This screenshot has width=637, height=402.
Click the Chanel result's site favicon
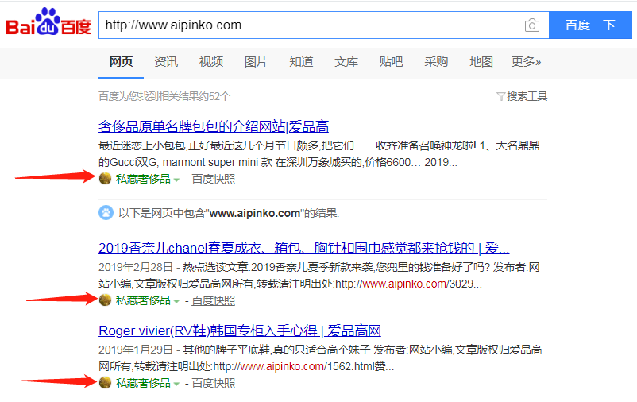pyautogui.click(x=105, y=300)
